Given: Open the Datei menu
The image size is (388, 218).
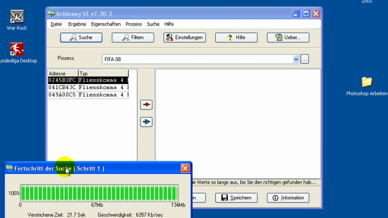Looking at the screenshot, I should (56, 24).
